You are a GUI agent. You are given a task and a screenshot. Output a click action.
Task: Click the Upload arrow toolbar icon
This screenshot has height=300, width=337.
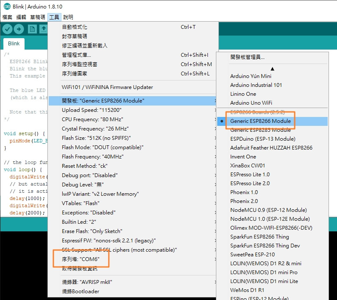tap(19, 29)
